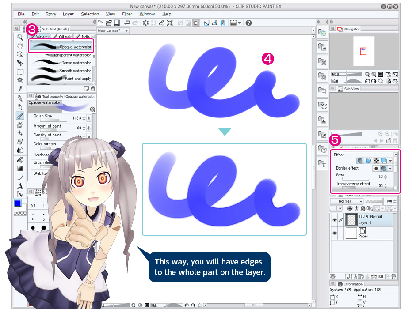The height and width of the screenshot is (309, 412).
Task: Pick the Eyedropper tool in the toolbox
Action: point(20,88)
